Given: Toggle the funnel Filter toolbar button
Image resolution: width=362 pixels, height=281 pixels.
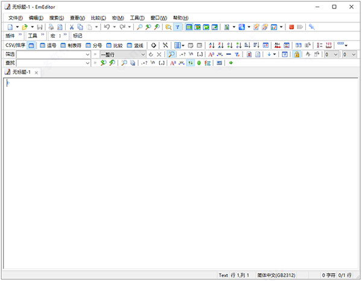Looking at the screenshot, I should pos(177,27).
